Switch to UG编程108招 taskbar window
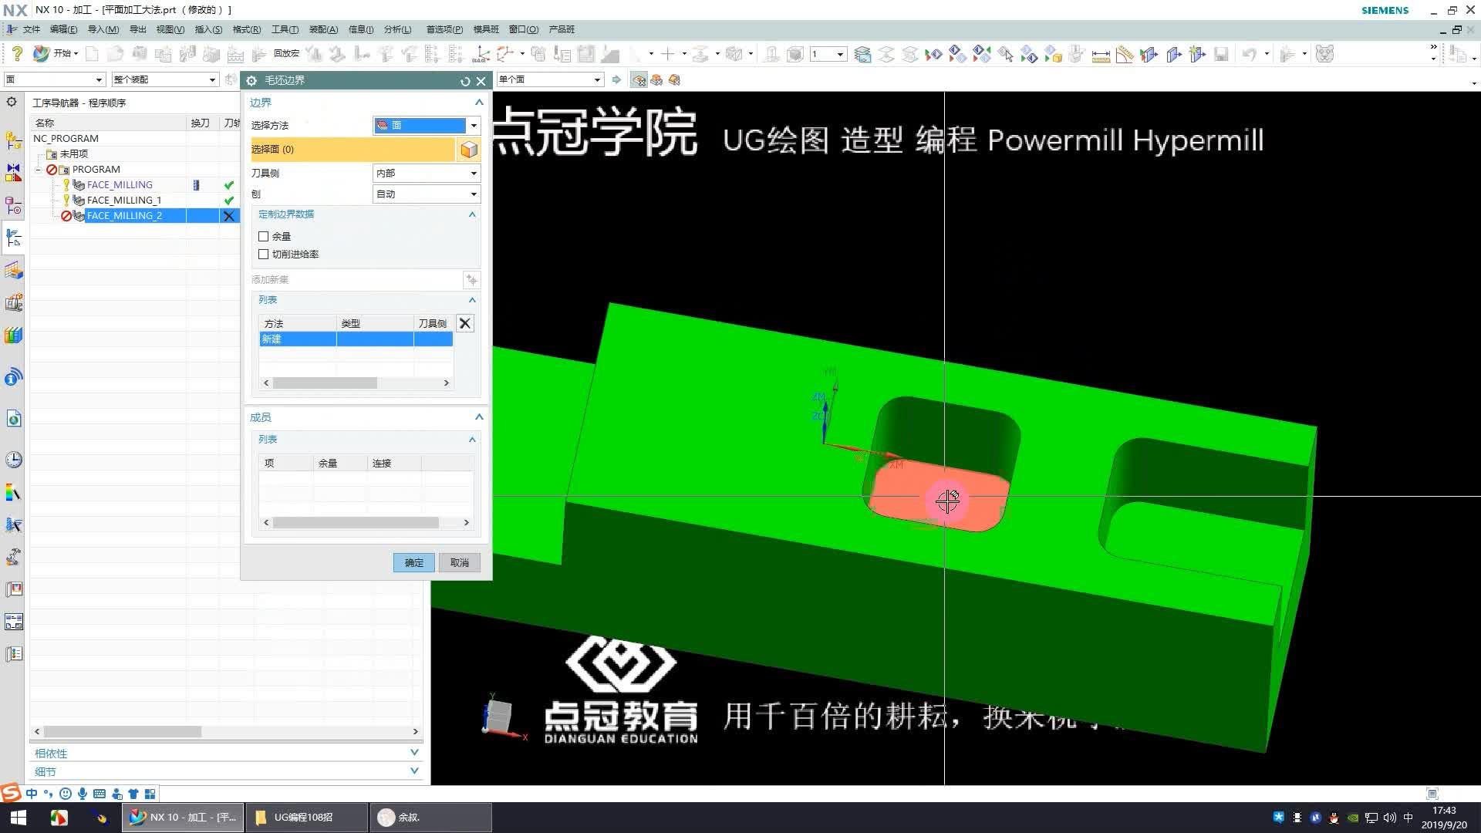1481x833 pixels. [x=306, y=818]
